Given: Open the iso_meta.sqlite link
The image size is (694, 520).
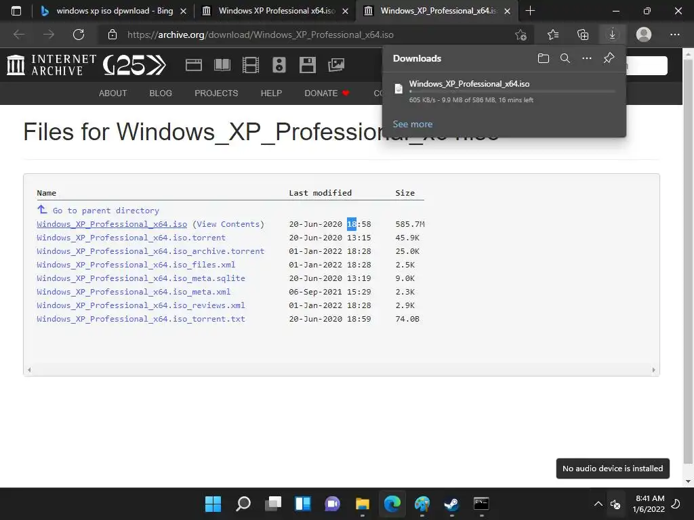Looking at the screenshot, I should pos(141,278).
